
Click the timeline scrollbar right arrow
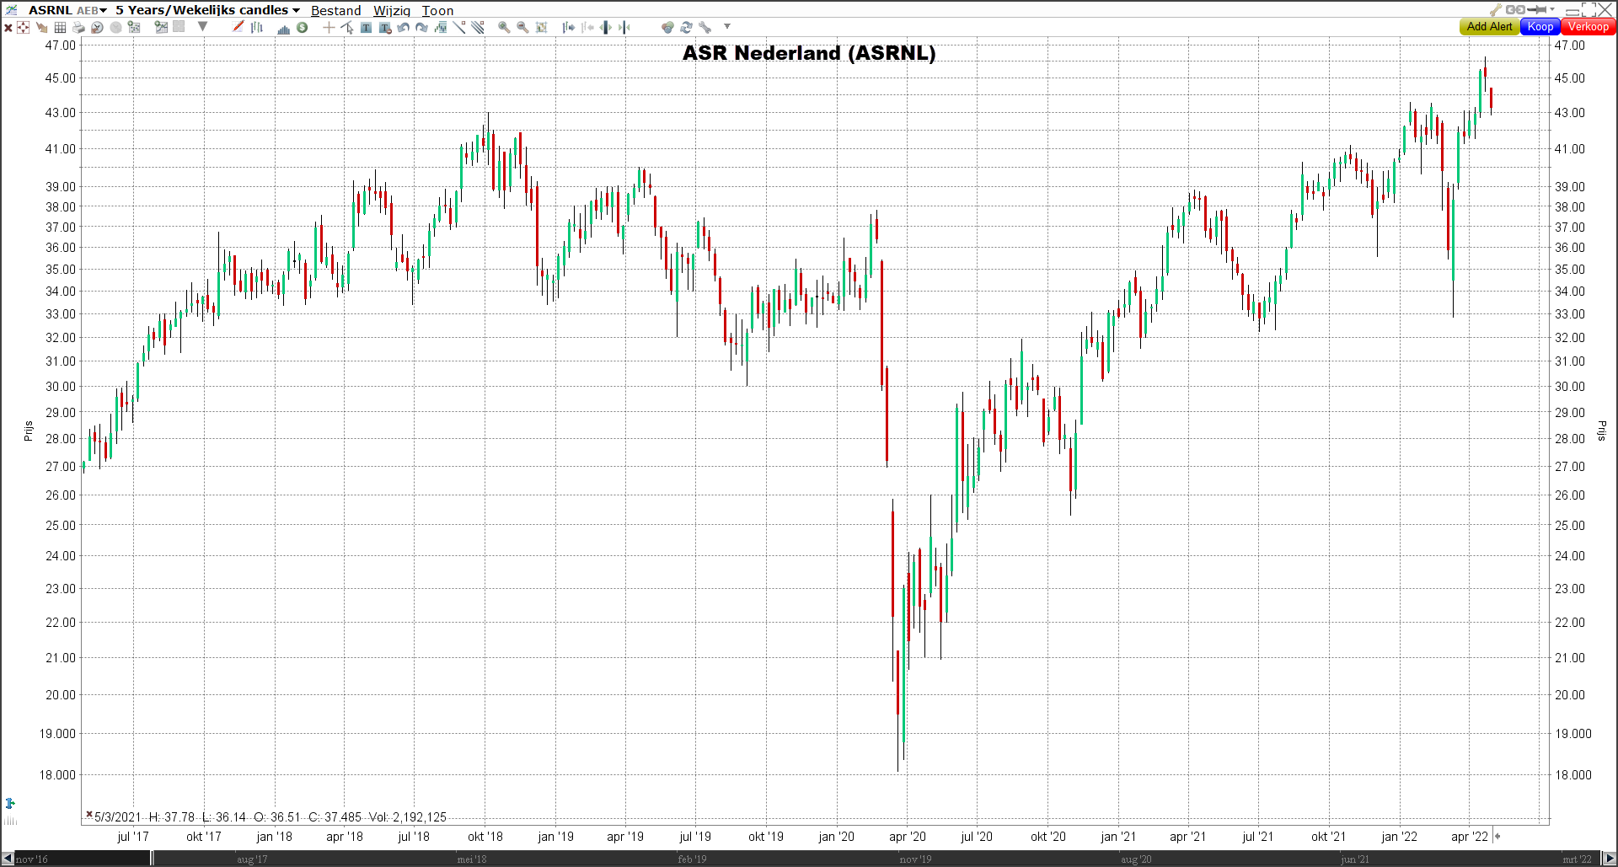[x=1608, y=859]
